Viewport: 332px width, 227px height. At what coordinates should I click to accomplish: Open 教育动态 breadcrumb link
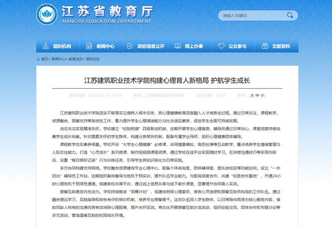pyautogui.click(x=76, y=59)
